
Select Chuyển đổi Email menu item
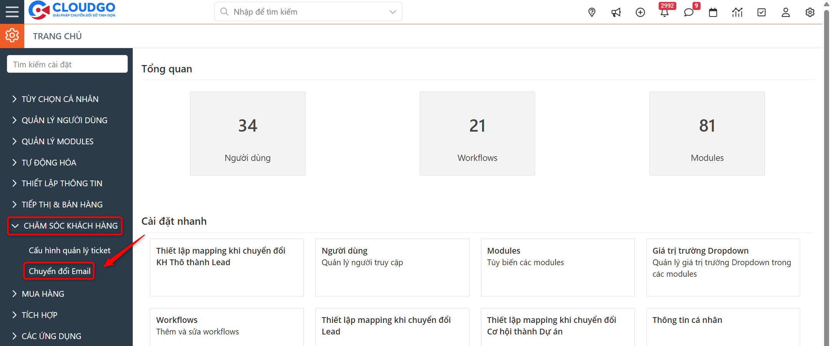tap(60, 271)
